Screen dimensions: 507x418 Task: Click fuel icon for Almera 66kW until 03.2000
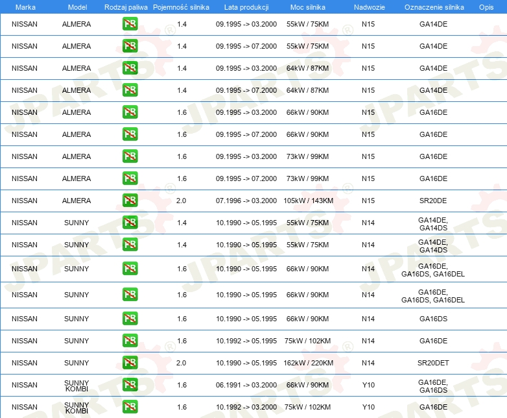click(x=130, y=112)
